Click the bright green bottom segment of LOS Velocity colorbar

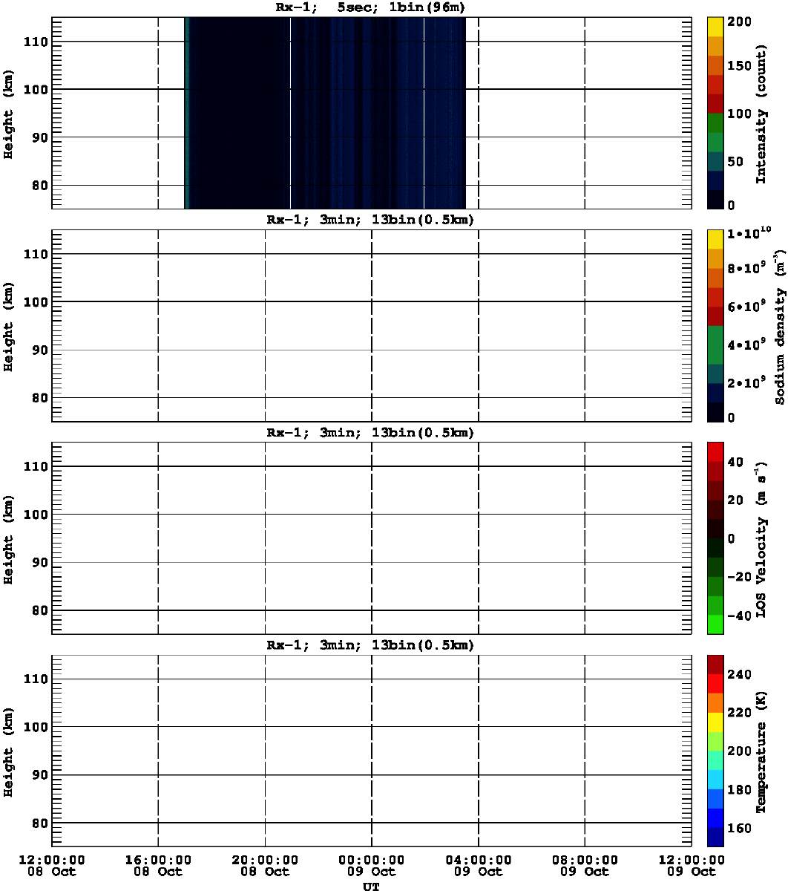(716, 624)
